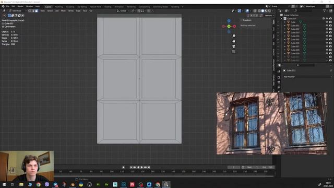Switch to the Modeling workspace tab
The image size is (334, 188).
coord(58,7)
